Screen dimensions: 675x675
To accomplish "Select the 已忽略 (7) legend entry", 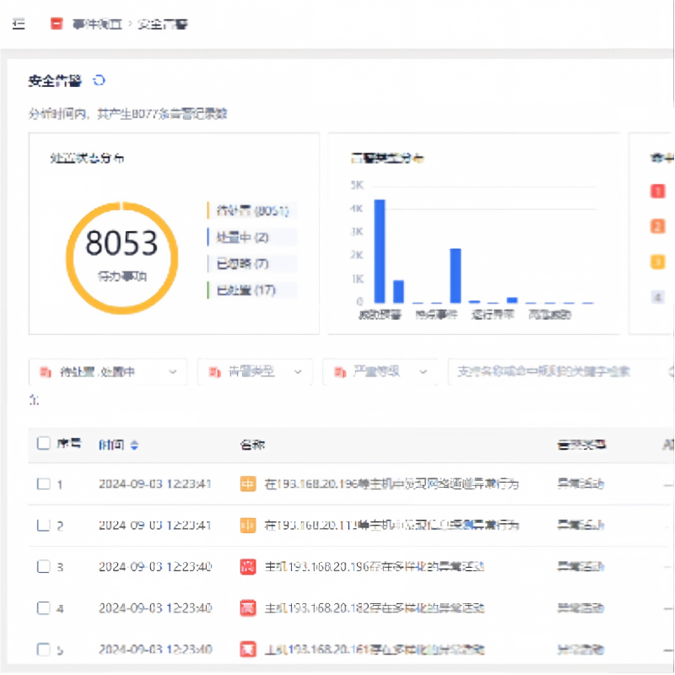I will tap(252, 263).
